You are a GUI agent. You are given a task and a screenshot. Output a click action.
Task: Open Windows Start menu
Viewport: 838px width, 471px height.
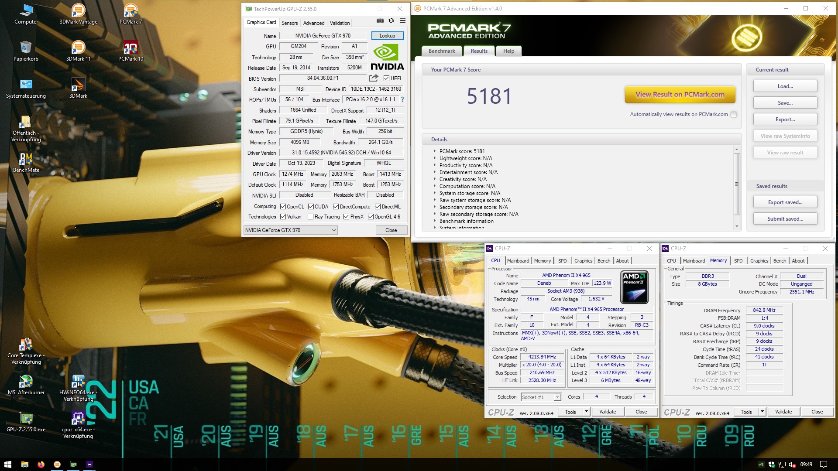[x=7, y=464]
